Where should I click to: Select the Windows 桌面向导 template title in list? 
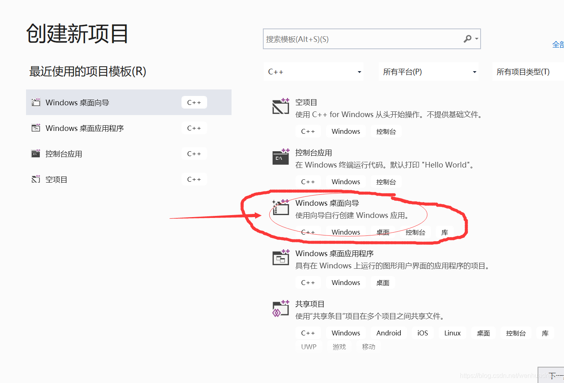click(327, 203)
